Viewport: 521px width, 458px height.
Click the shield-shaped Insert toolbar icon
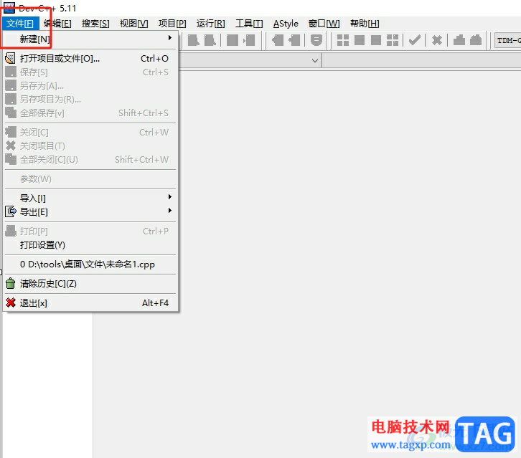tap(316, 40)
